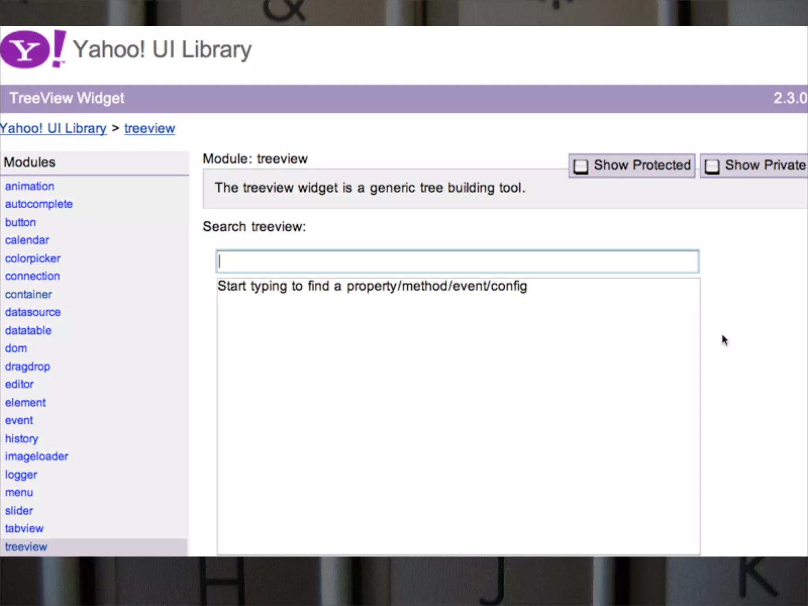This screenshot has width=808, height=606.
Task: Go to the datatable module
Action: [x=28, y=330]
